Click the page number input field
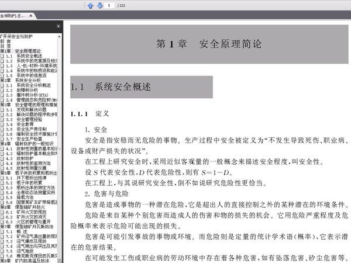This screenshot has height=263, width=351. point(109,5)
